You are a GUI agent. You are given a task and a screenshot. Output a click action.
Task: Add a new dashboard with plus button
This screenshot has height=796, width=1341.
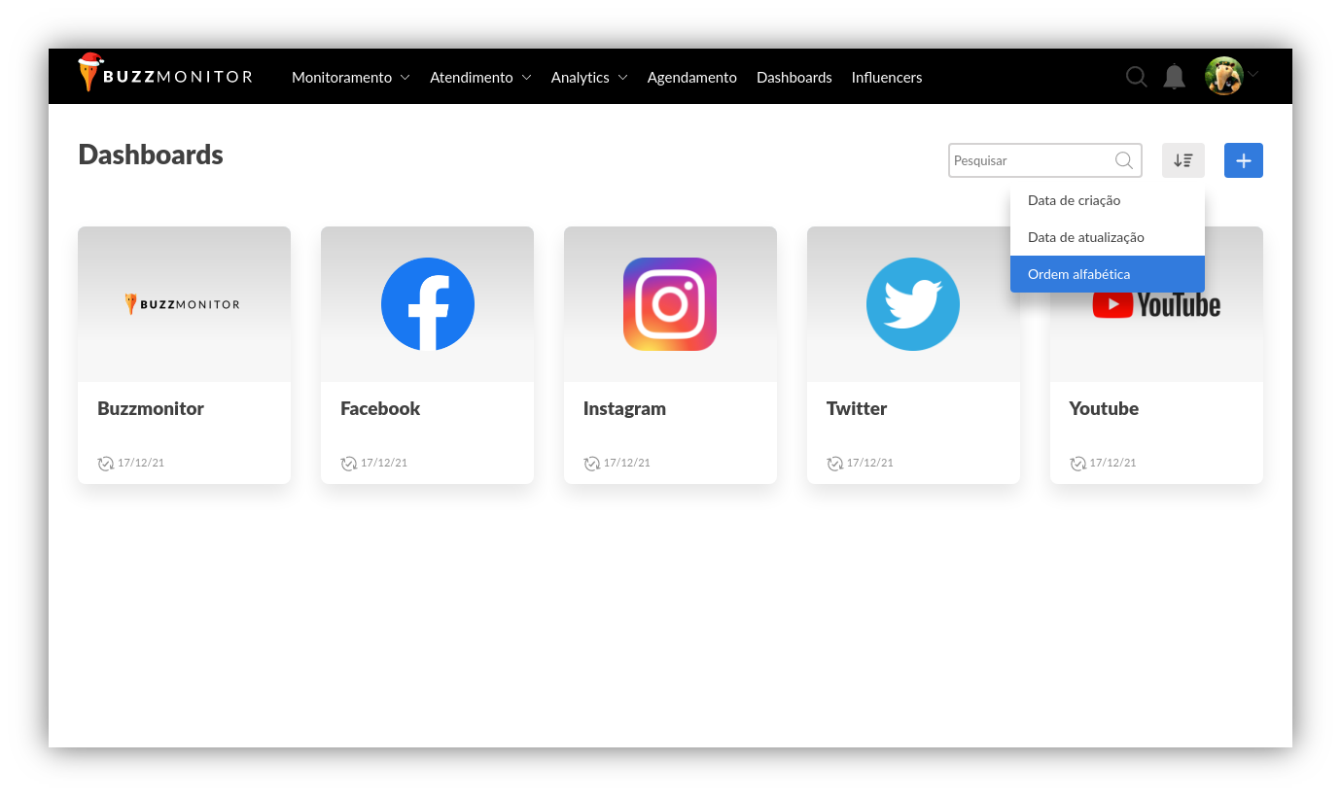[1244, 160]
